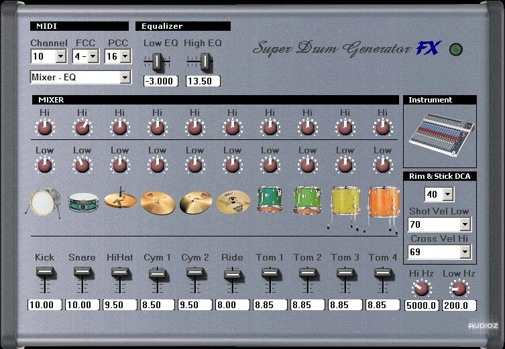Click the Low Hz knob
The image size is (505, 349).
pyautogui.click(x=459, y=289)
